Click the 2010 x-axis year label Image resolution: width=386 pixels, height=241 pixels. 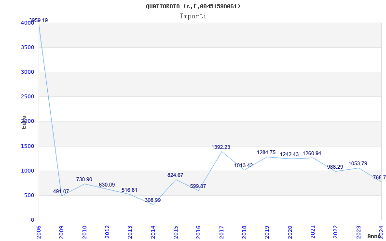coord(84,232)
